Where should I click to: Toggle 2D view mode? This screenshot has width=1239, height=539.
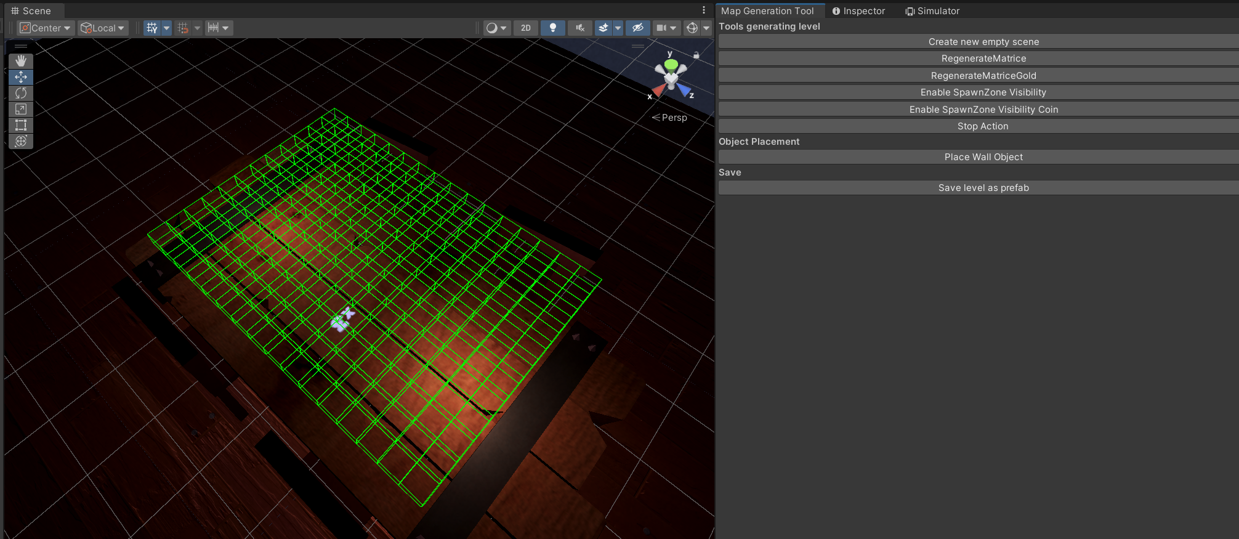pyautogui.click(x=525, y=28)
